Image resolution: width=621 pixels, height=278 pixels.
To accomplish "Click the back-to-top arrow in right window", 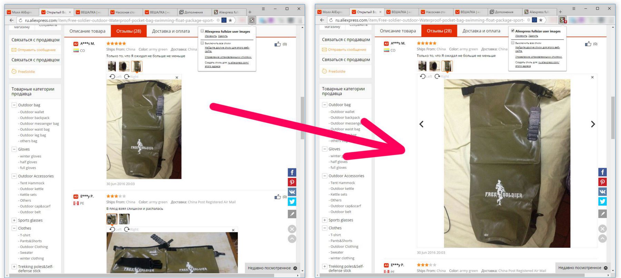I will (602, 238).
